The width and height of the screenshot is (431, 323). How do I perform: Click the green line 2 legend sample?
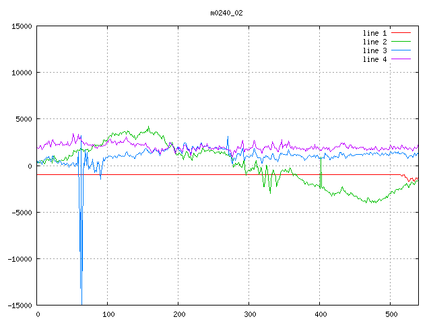click(x=401, y=42)
